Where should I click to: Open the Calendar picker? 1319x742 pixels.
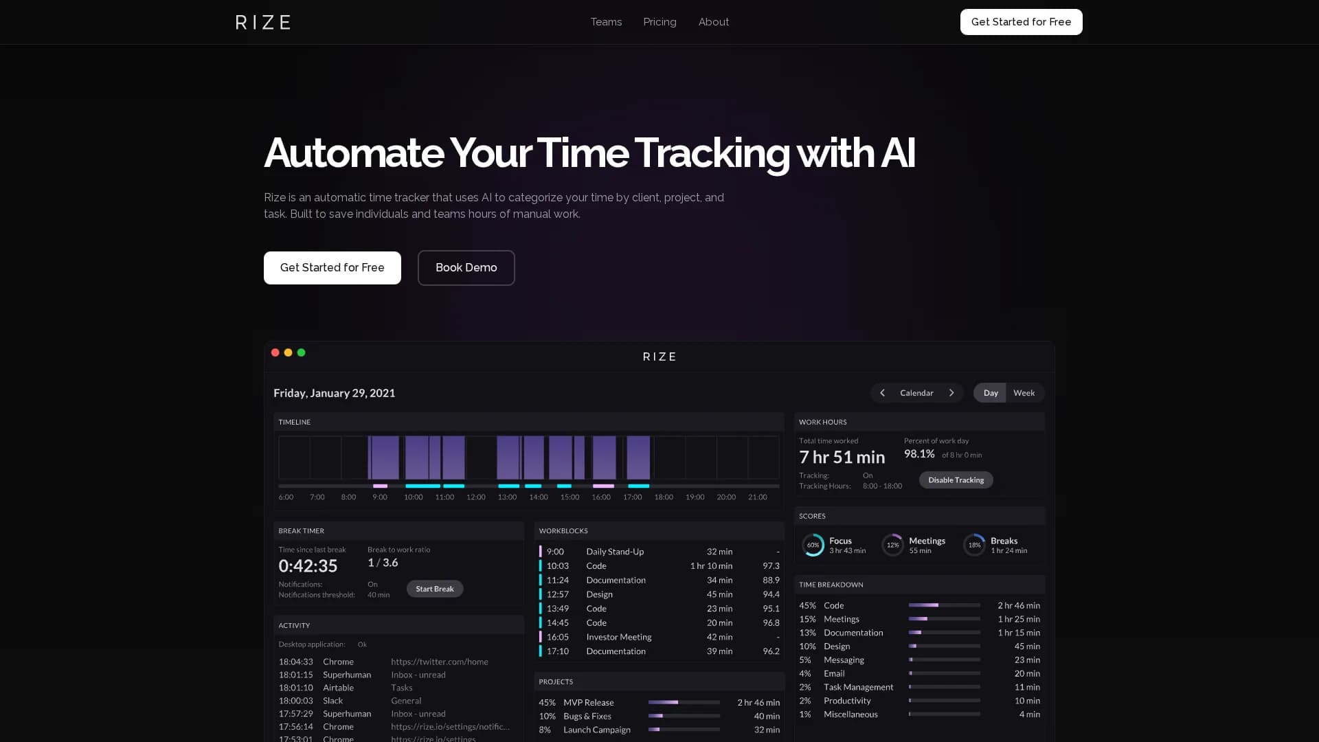[x=916, y=393]
